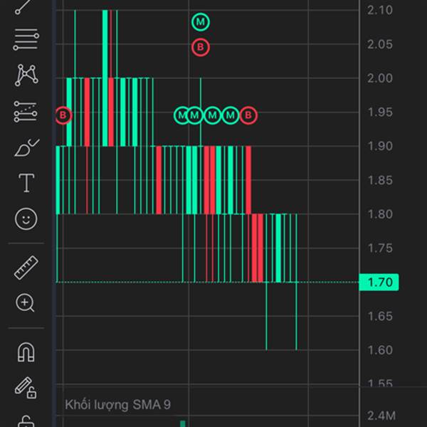Click the red B marker at chart's left edge
Viewport: 427px width, 427px height.
[63, 115]
